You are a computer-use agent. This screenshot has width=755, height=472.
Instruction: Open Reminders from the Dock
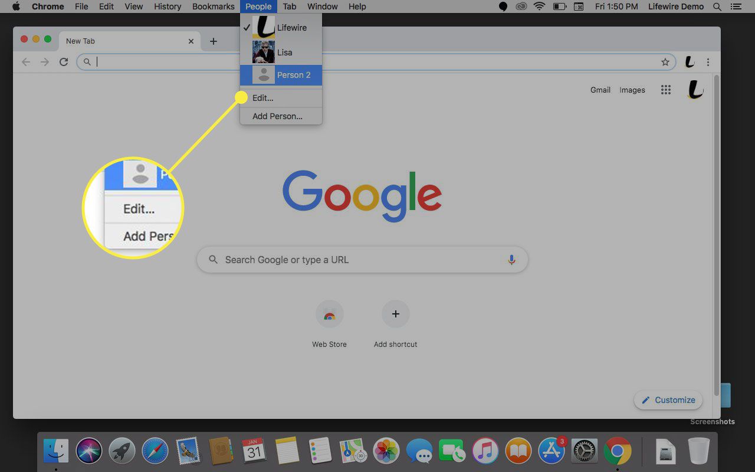pyautogui.click(x=320, y=452)
